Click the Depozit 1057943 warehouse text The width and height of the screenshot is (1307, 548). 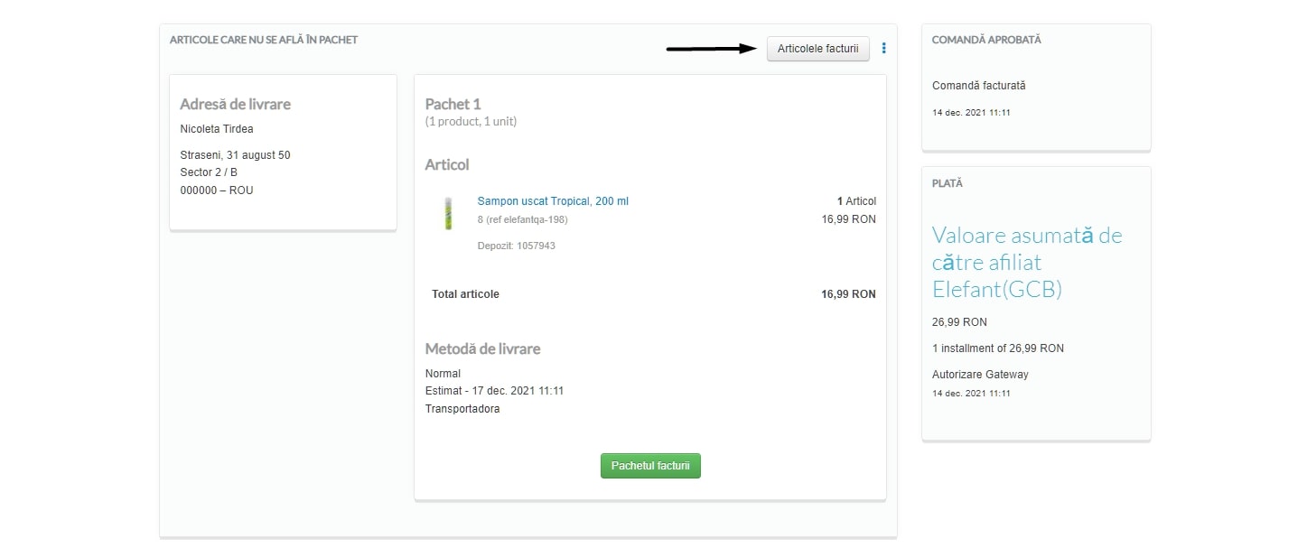[x=516, y=246]
